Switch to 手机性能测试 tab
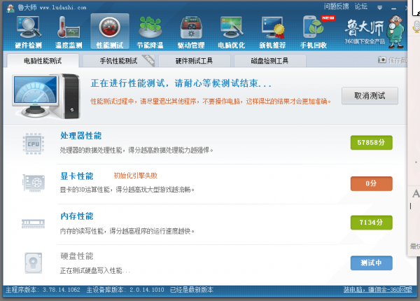This screenshot has height=301, width=420. click(x=119, y=61)
